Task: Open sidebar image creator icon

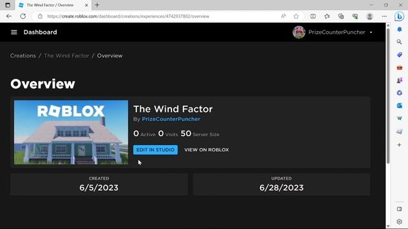Action: [400, 131]
